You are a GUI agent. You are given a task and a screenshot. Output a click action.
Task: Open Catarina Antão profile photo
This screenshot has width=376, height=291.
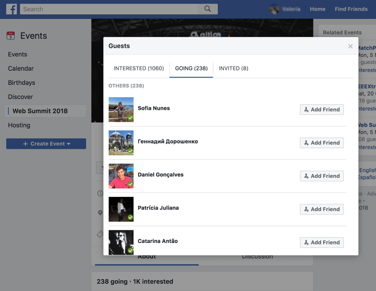[121, 242]
